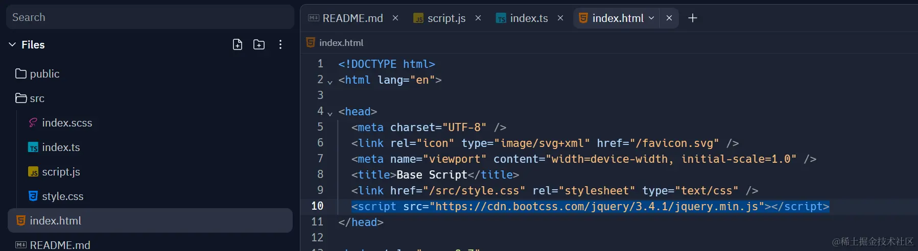Click the CSS icon beside style.css
918x251 pixels.
[33, 196]
